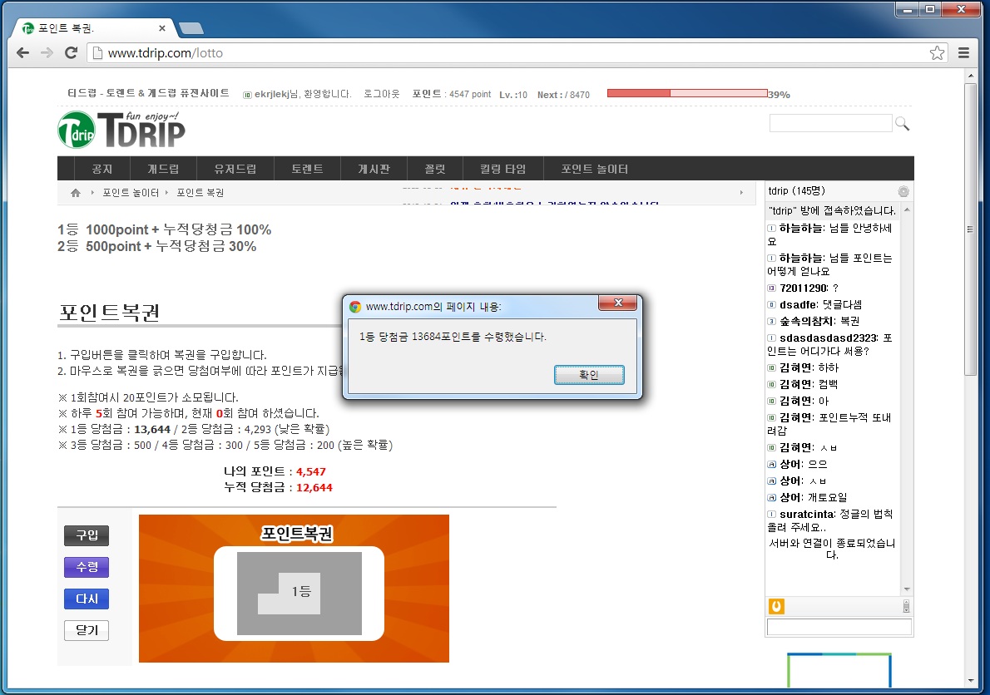Click the 39% progress bar at top
This screenshot has height=695, width=990.
pos(686,93)
